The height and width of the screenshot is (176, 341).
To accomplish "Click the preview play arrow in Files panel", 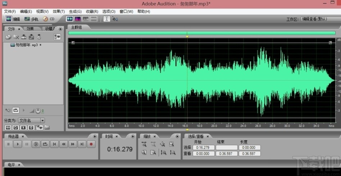I will pos(24,110).
